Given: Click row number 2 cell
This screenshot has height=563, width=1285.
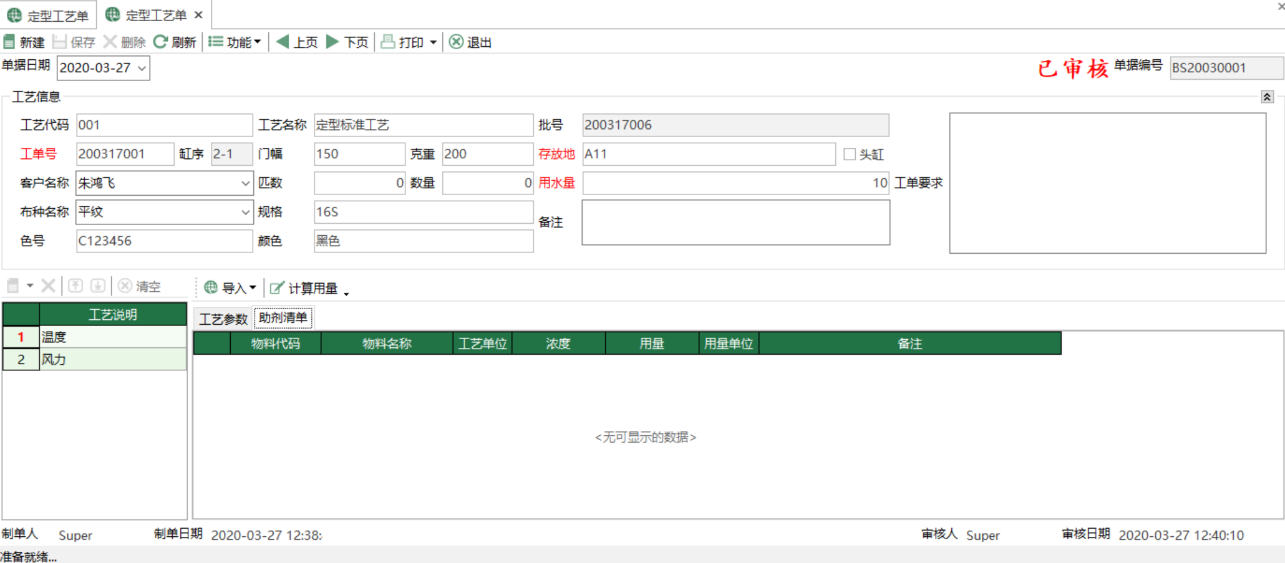Looking at the screenshot, I should coord(21,360).
